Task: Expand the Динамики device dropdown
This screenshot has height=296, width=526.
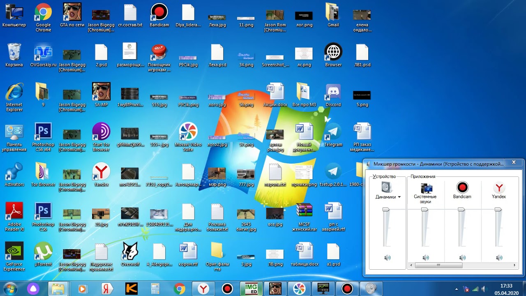Action: (399, 197)
